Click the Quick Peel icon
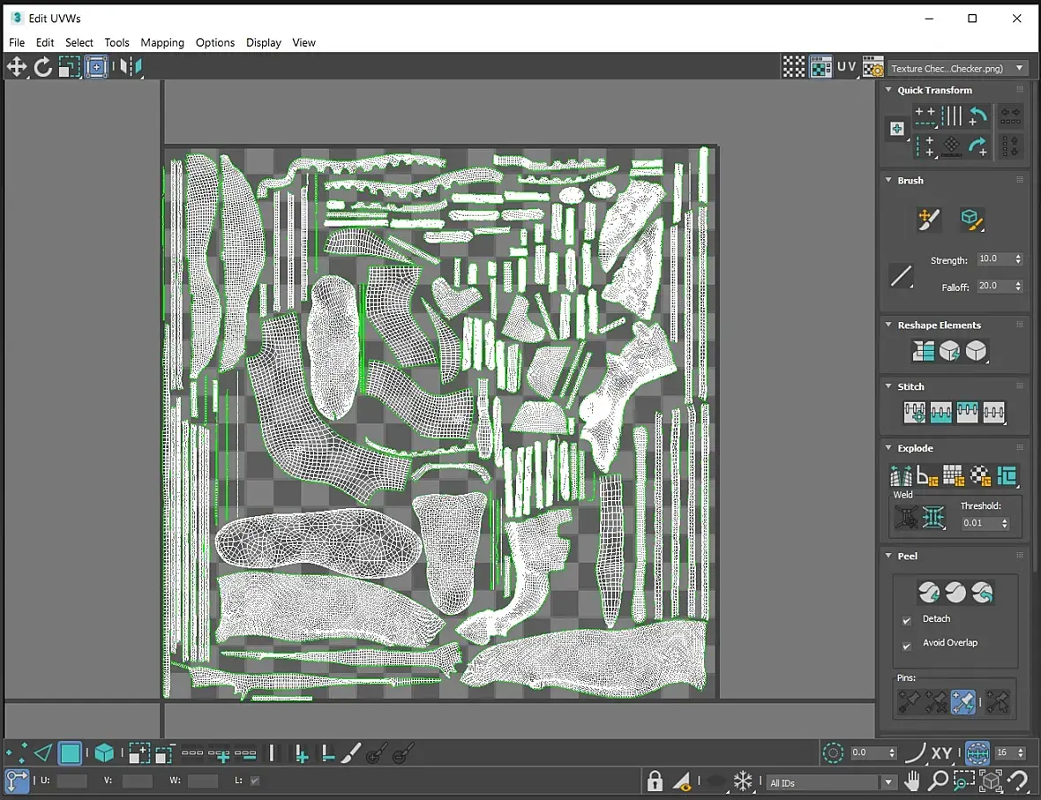This screenshot has height=800, width=1041. point(927,592)
